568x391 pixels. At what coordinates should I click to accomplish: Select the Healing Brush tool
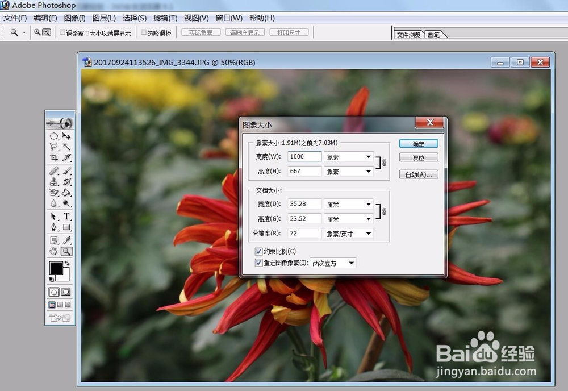tap(54, 170)
